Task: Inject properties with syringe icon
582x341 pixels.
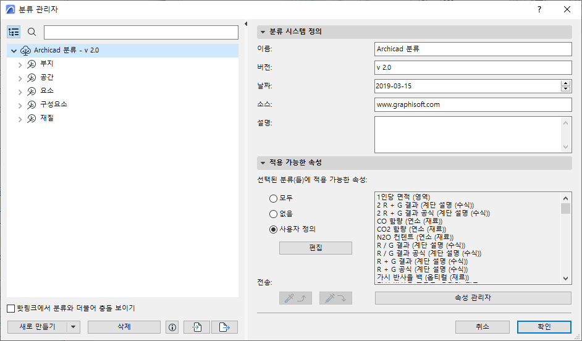Action: [335, 298]
